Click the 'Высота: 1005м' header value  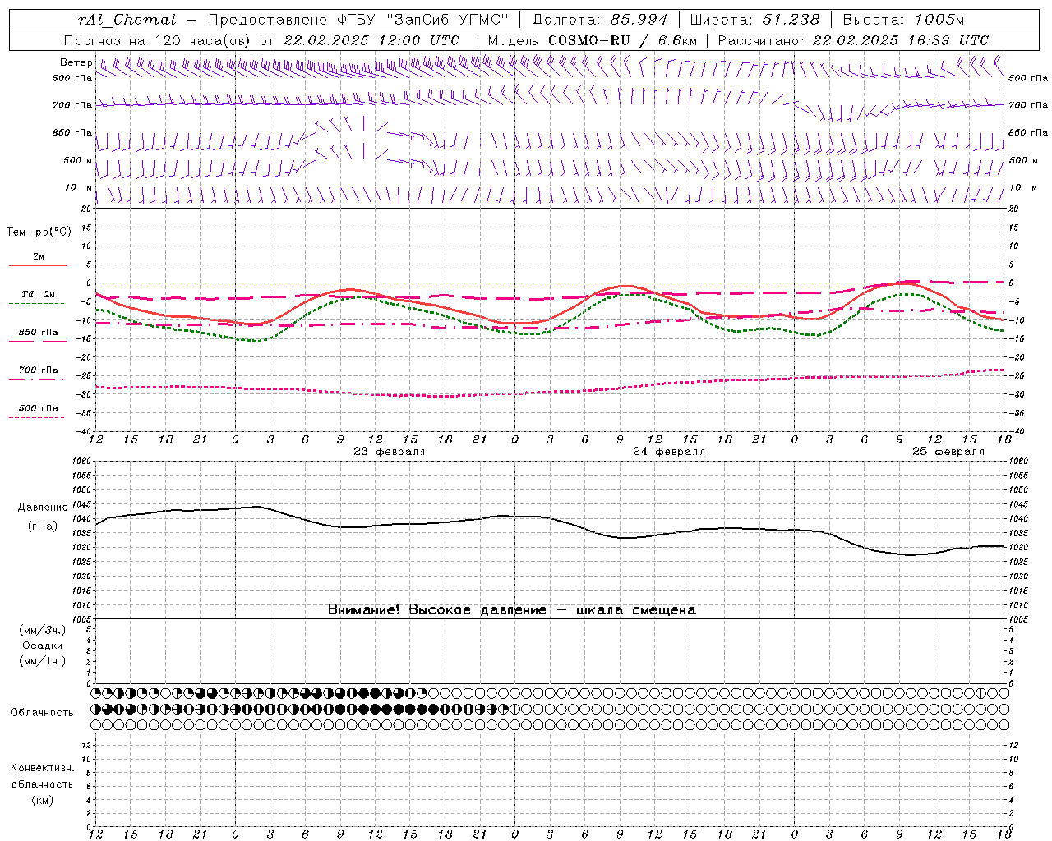[903, 20]
